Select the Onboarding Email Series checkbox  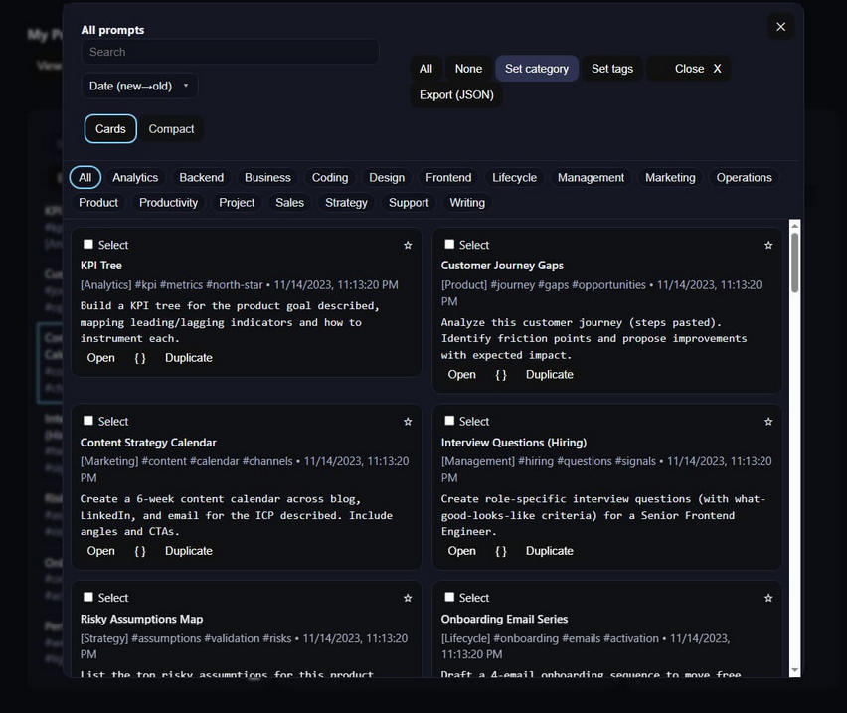pos(449,598)
